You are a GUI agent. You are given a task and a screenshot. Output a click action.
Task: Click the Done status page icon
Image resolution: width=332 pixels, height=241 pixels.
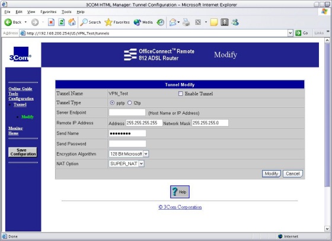[5, 236]
